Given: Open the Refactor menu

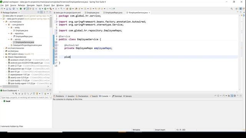Looking at the screenshot, I should pyautogui.click(x=22, y=5).
